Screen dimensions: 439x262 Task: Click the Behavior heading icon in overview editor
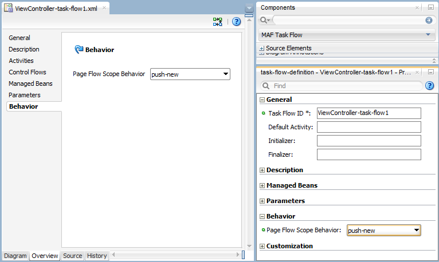(79, 49)
